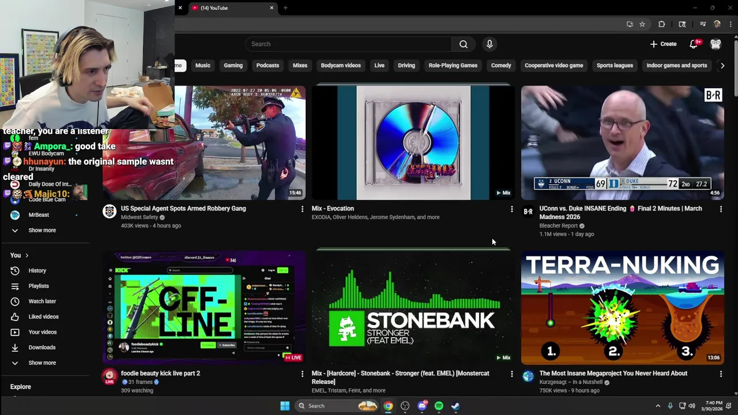Open options menu for Stonebank Stronger mix
This screenshot has height=415, width=738.
511,374
